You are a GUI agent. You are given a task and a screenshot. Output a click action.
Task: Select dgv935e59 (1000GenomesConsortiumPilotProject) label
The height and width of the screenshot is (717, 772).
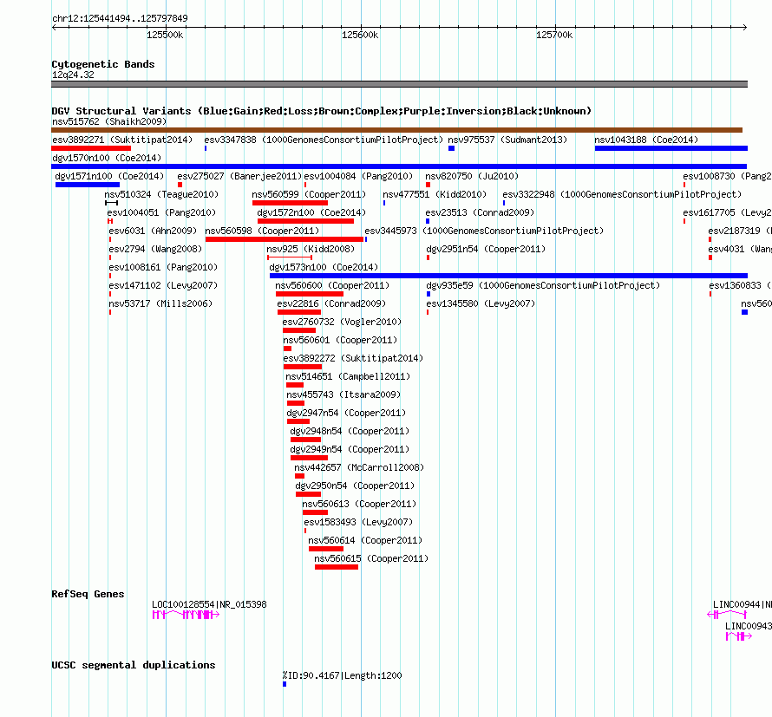[543, 285]
